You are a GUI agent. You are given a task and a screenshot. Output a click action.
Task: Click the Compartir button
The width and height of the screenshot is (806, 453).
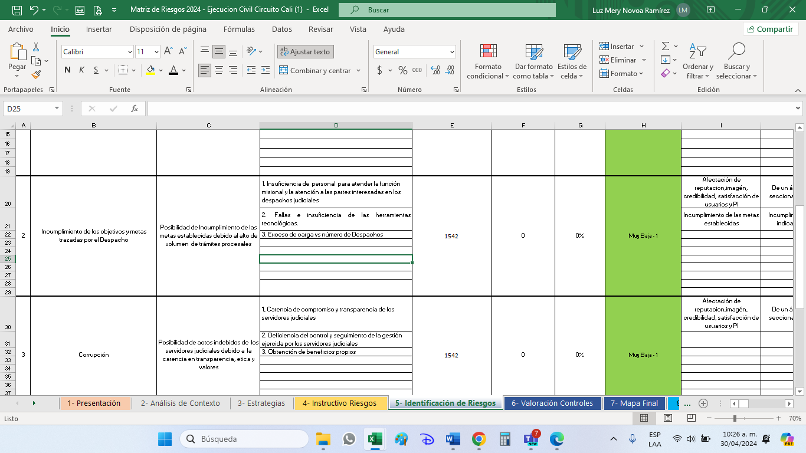pos(770,29)
